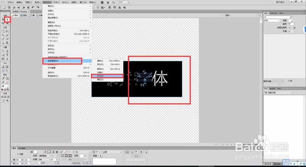This screenshot has width=306, height=167.
Task: Click the magnifier icon in application bar
Action: coord(114,2)
